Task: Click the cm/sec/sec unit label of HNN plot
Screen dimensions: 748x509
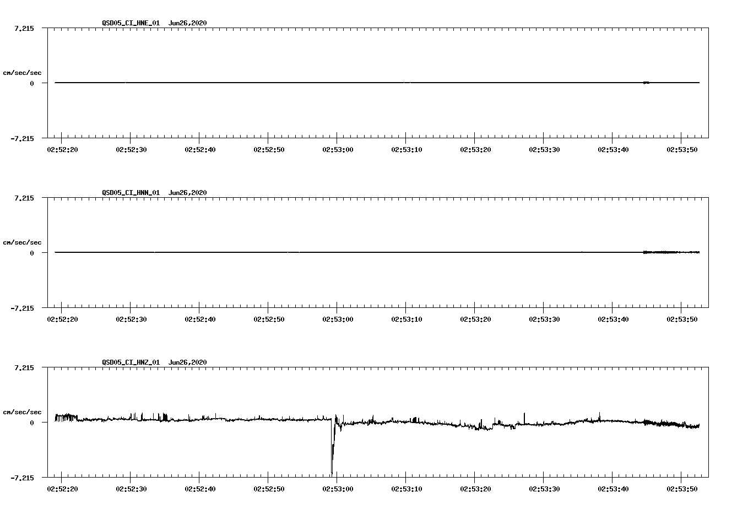Action: pyautogui.click(x=22, y=242)
